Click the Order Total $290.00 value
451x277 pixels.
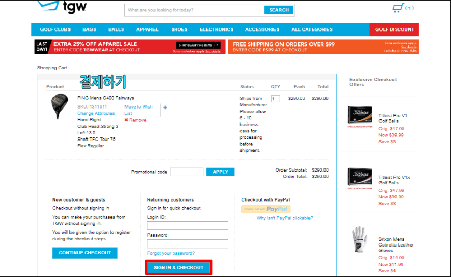(320, 177)
